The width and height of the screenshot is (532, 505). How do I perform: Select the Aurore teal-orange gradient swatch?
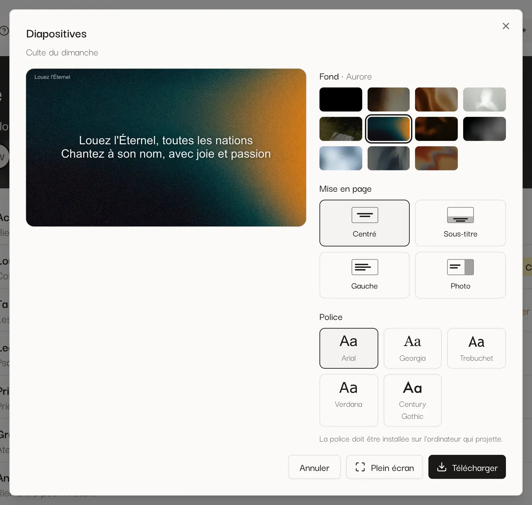click(388, 129)
